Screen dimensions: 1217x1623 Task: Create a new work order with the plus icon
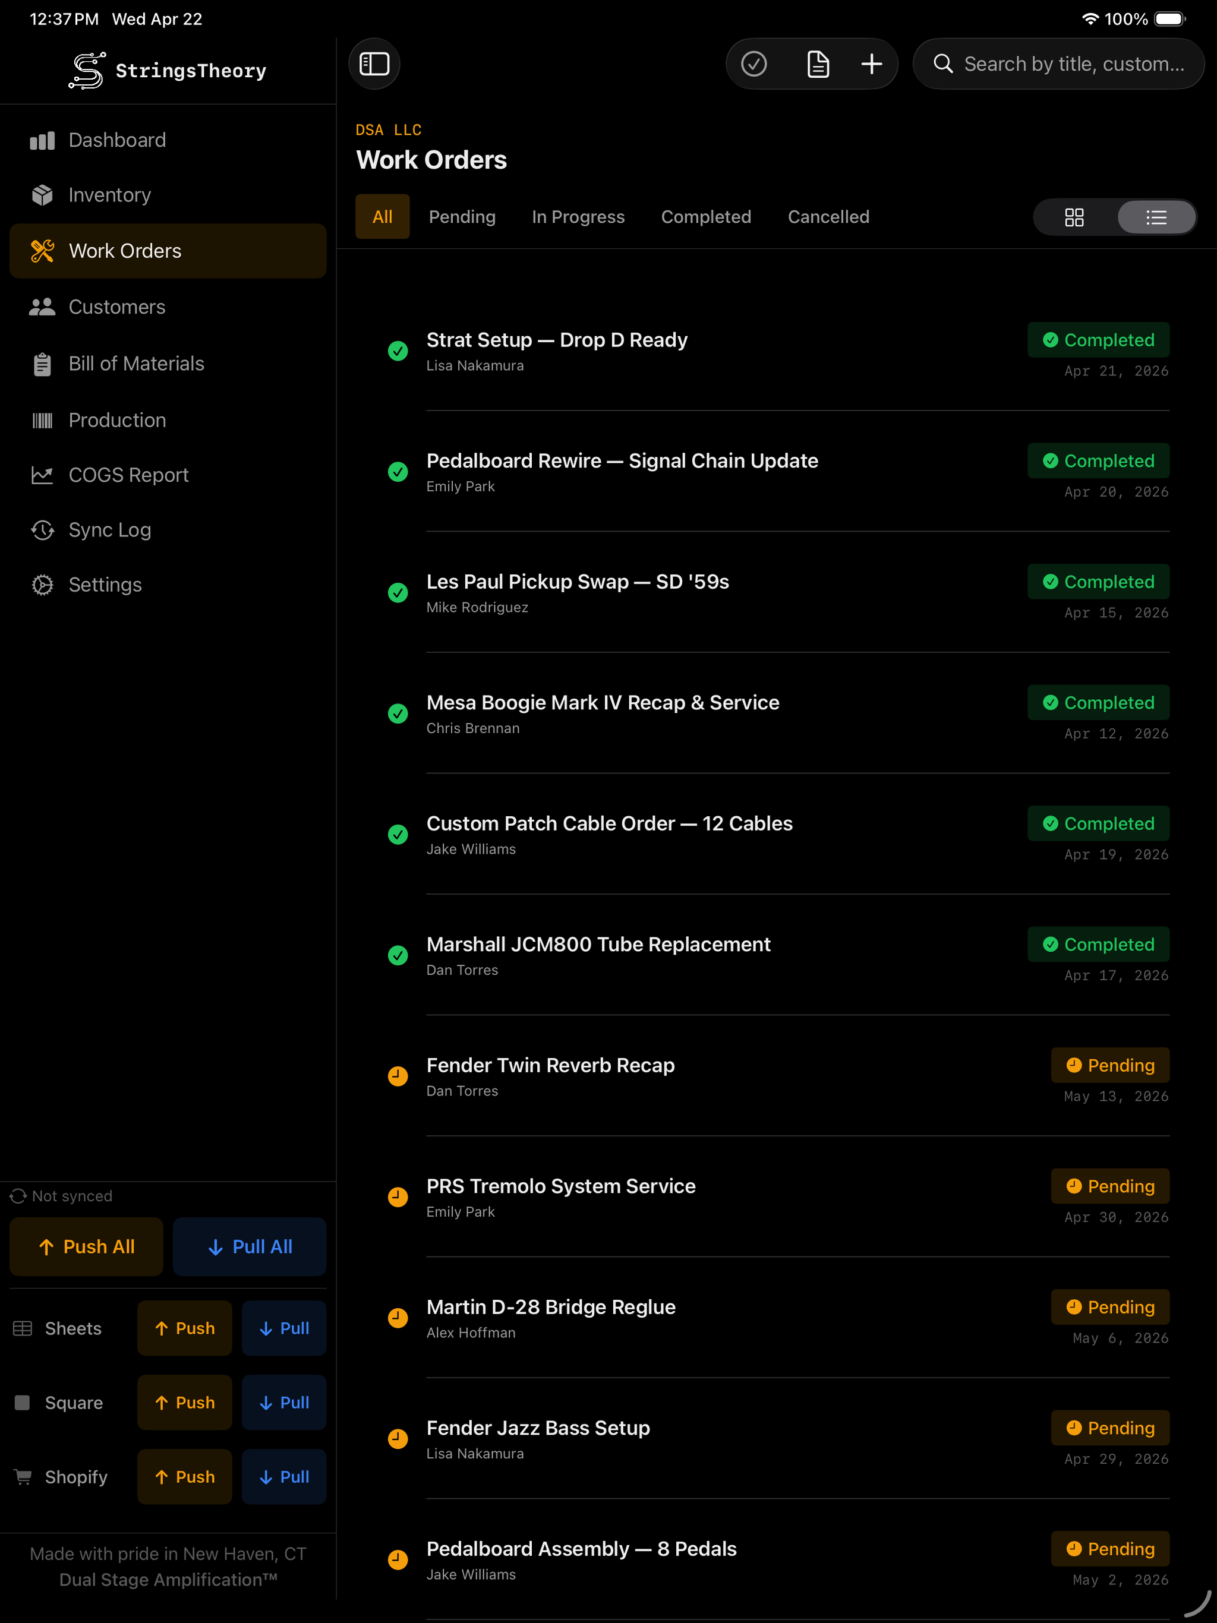[871, 64]
